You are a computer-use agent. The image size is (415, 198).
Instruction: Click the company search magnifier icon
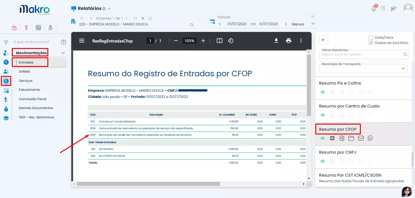tap(192, 25)
